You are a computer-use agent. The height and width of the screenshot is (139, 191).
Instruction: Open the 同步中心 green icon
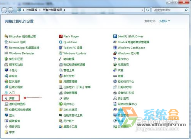click(61, 104)
